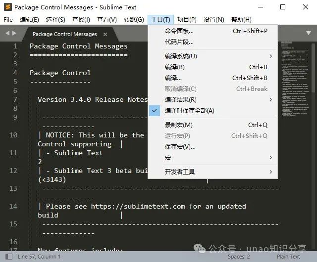Close the Sublime Text window

point(306,7)
